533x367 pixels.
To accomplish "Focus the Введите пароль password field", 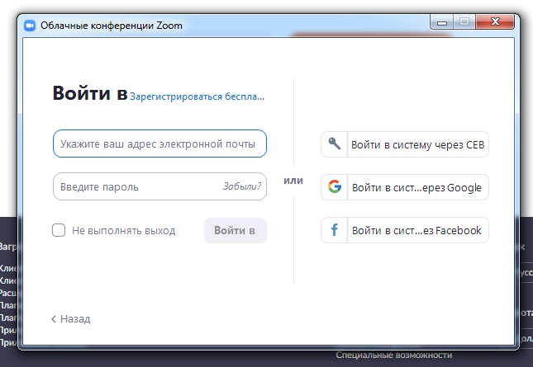I will [x=159, y=186].
